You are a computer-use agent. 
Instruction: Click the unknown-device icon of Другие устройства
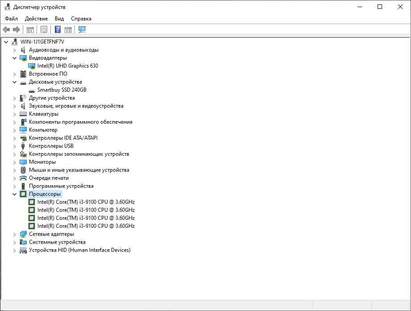click(23, 98)
